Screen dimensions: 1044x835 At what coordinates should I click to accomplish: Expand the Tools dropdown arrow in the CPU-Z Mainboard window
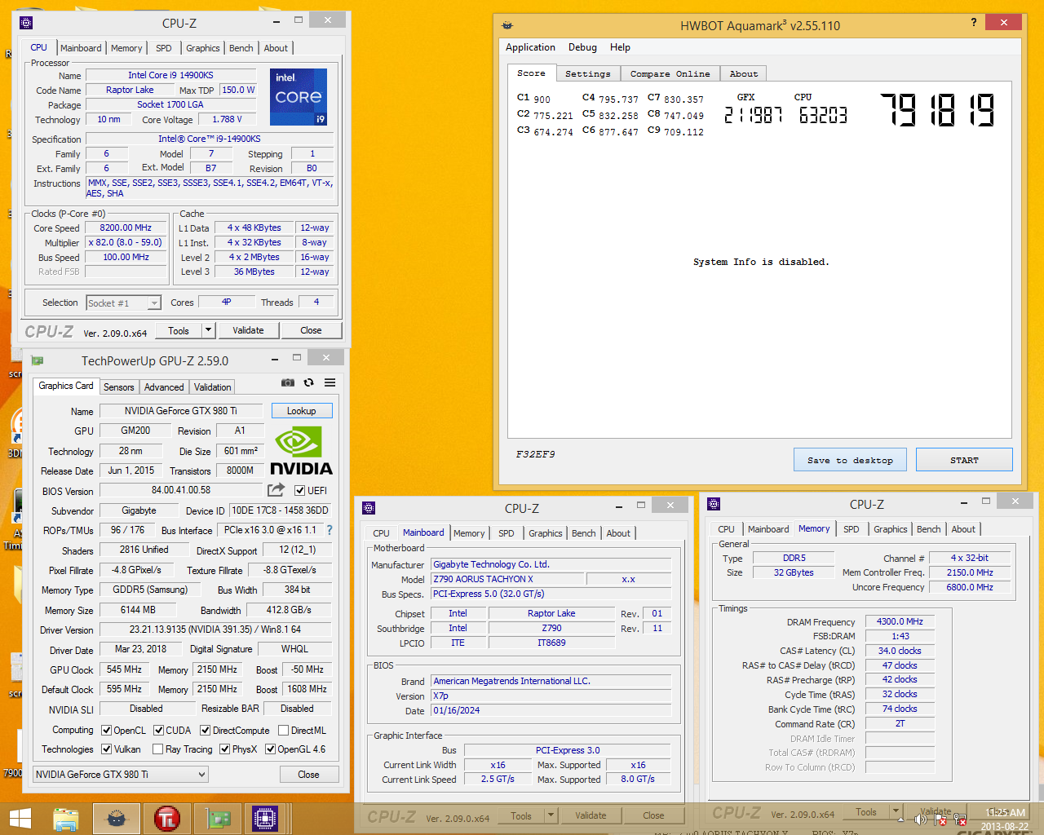tap(551, 815)
